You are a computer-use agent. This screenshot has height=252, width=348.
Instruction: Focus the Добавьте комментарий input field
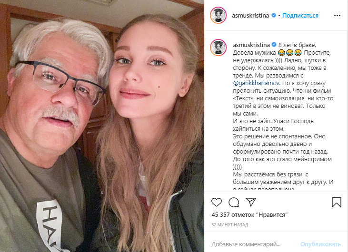pos(253,244)
